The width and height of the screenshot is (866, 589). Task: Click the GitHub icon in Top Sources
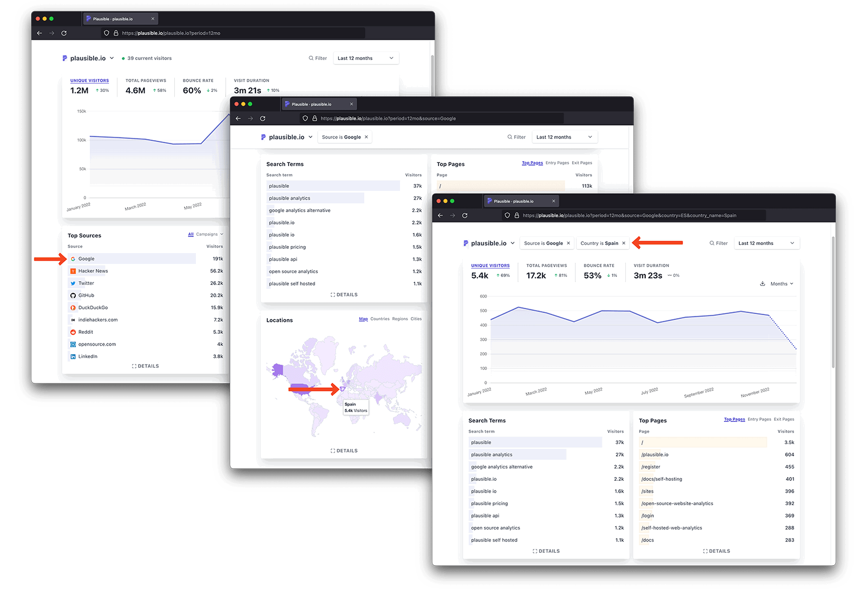click(x=73, y=295)
